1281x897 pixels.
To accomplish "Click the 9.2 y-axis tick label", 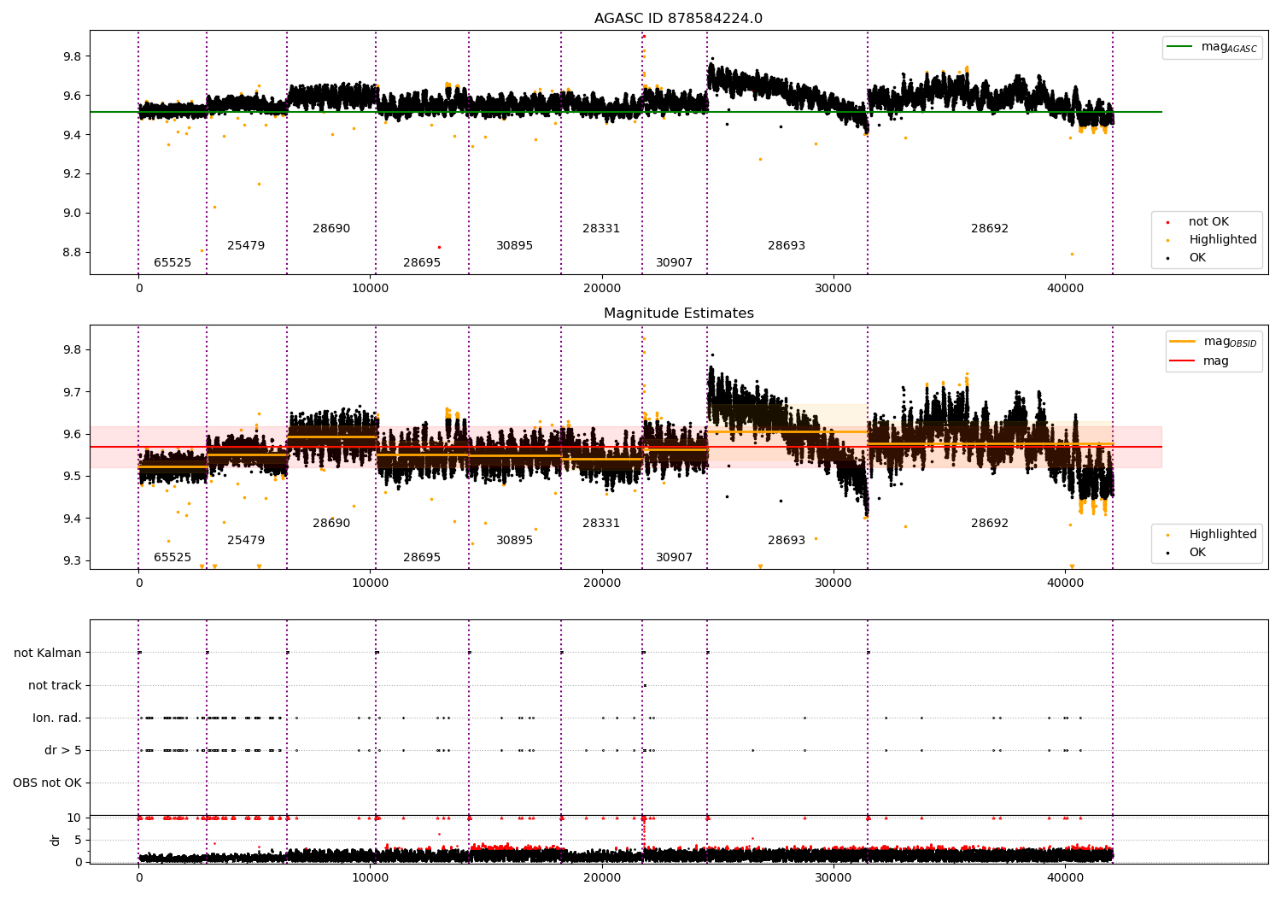I will (72, 174).
